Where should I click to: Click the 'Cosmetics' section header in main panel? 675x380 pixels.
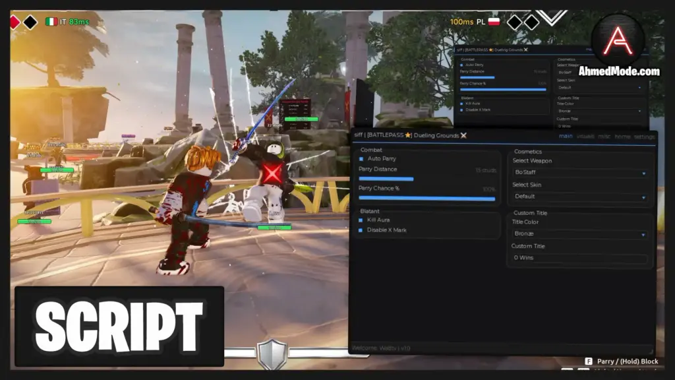(x=528, y=152)
